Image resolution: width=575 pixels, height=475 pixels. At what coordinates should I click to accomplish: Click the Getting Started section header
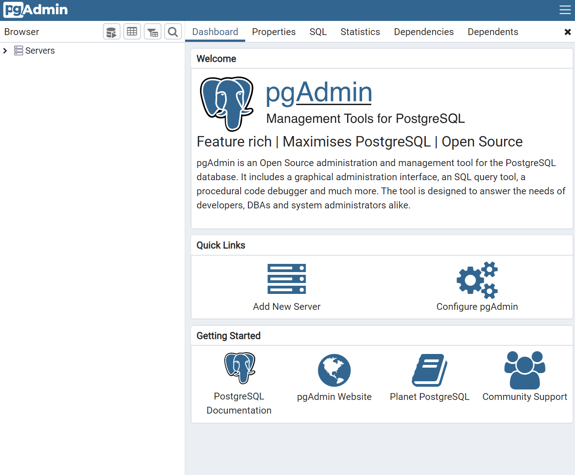pos(229,336)
